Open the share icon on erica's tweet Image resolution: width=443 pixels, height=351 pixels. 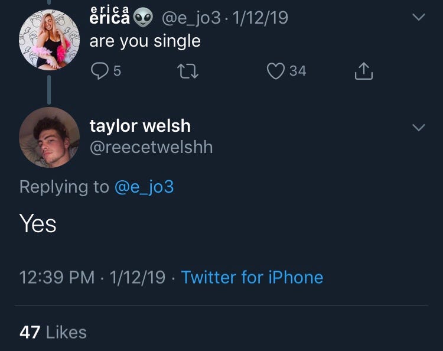coord(363,71)
